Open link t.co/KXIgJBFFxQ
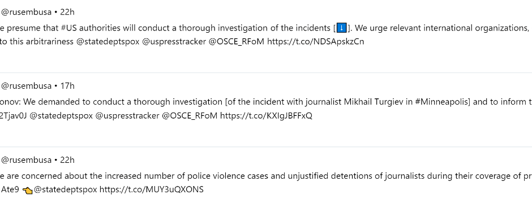This screenshot has width=532, height=216. click(x=266, y=115)
